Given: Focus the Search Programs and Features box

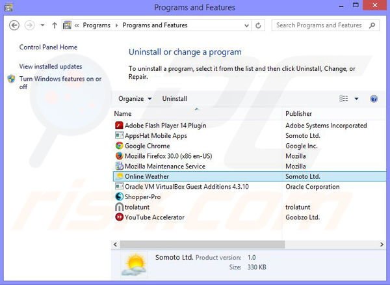Looking at the screenshot, I should pos(326,25).
